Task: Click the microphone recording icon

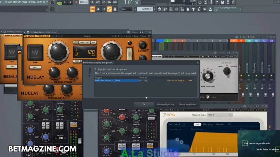Action: click(211, 2)
